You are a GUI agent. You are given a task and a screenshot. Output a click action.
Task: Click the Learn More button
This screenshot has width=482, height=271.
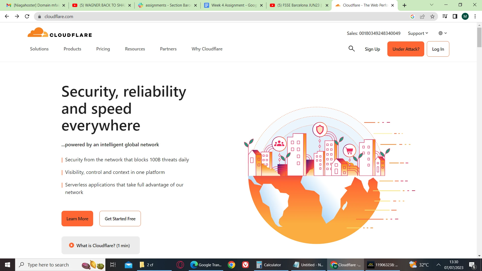[77, 219]
